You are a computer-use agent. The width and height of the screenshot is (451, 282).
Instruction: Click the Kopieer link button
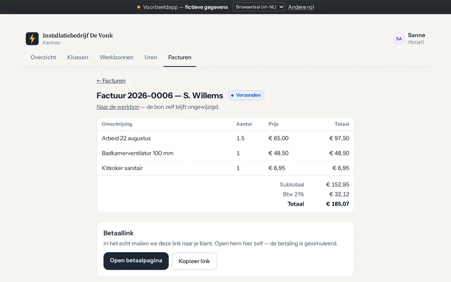[x=194, y=261]
